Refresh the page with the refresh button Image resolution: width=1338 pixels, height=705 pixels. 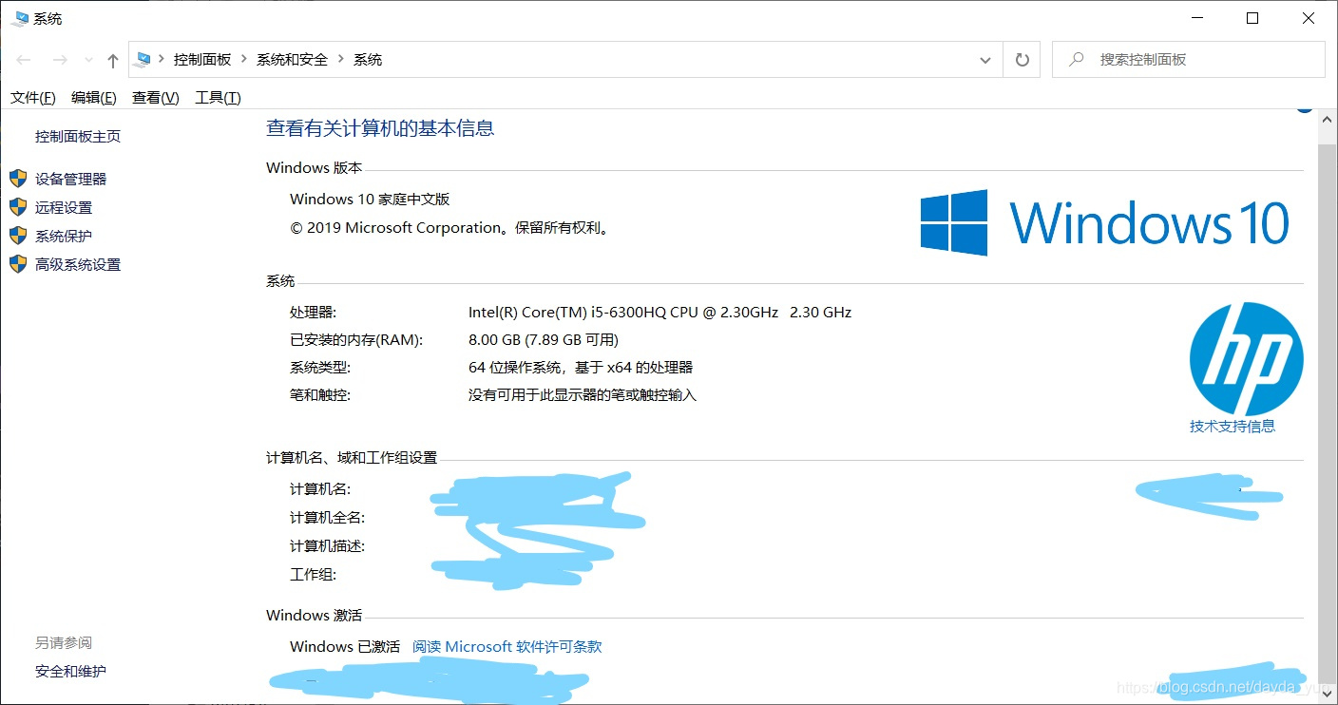(x=1023, y=60)
